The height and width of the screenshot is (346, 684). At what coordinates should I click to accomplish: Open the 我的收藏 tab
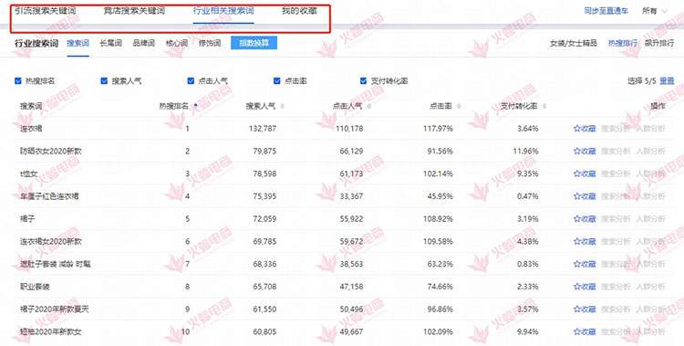click(x=299, y=10)
